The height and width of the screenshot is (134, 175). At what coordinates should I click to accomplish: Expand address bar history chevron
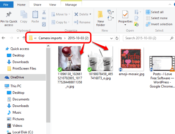pos(111,38)
